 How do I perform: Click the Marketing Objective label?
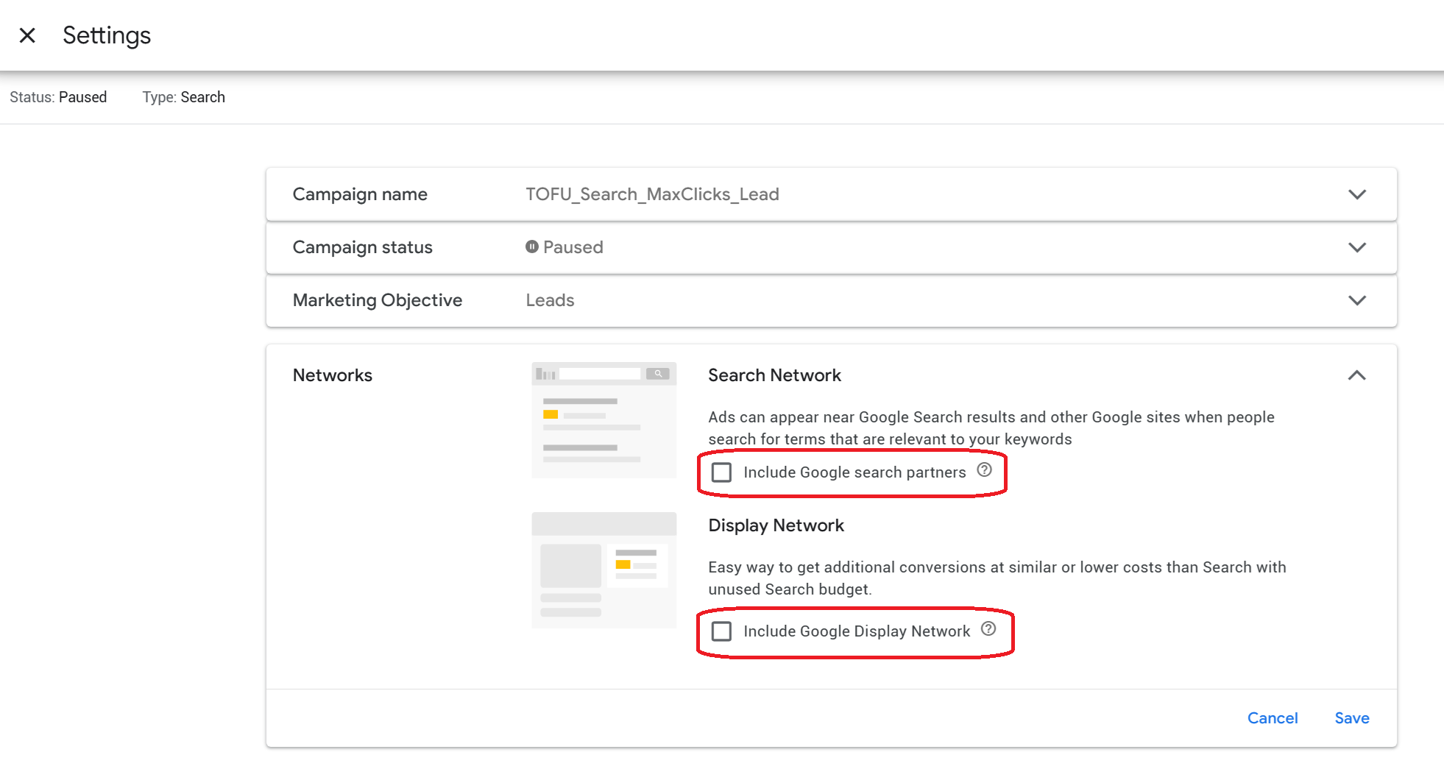click(378, 300)
